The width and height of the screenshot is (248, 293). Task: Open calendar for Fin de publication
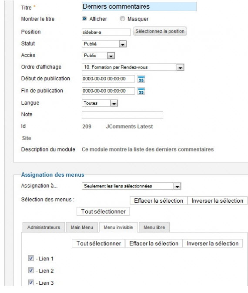pyautogui.click(x=141, y=92)
